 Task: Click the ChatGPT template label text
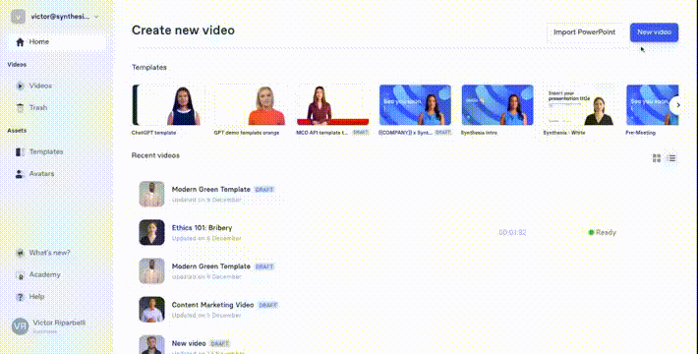[153, 133]
